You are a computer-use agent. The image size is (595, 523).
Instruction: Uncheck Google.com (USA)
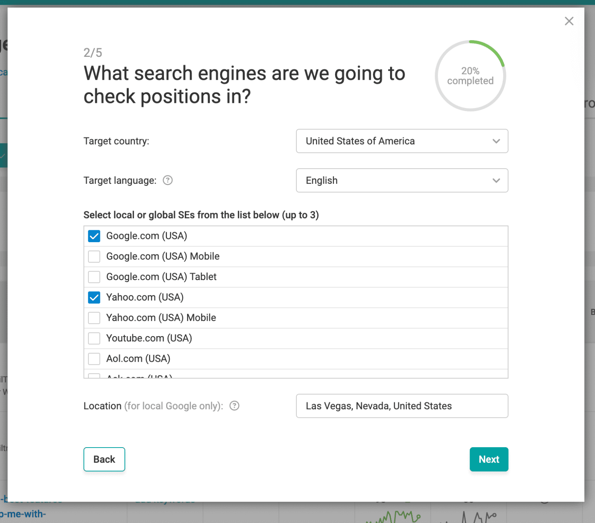[94, 236]
